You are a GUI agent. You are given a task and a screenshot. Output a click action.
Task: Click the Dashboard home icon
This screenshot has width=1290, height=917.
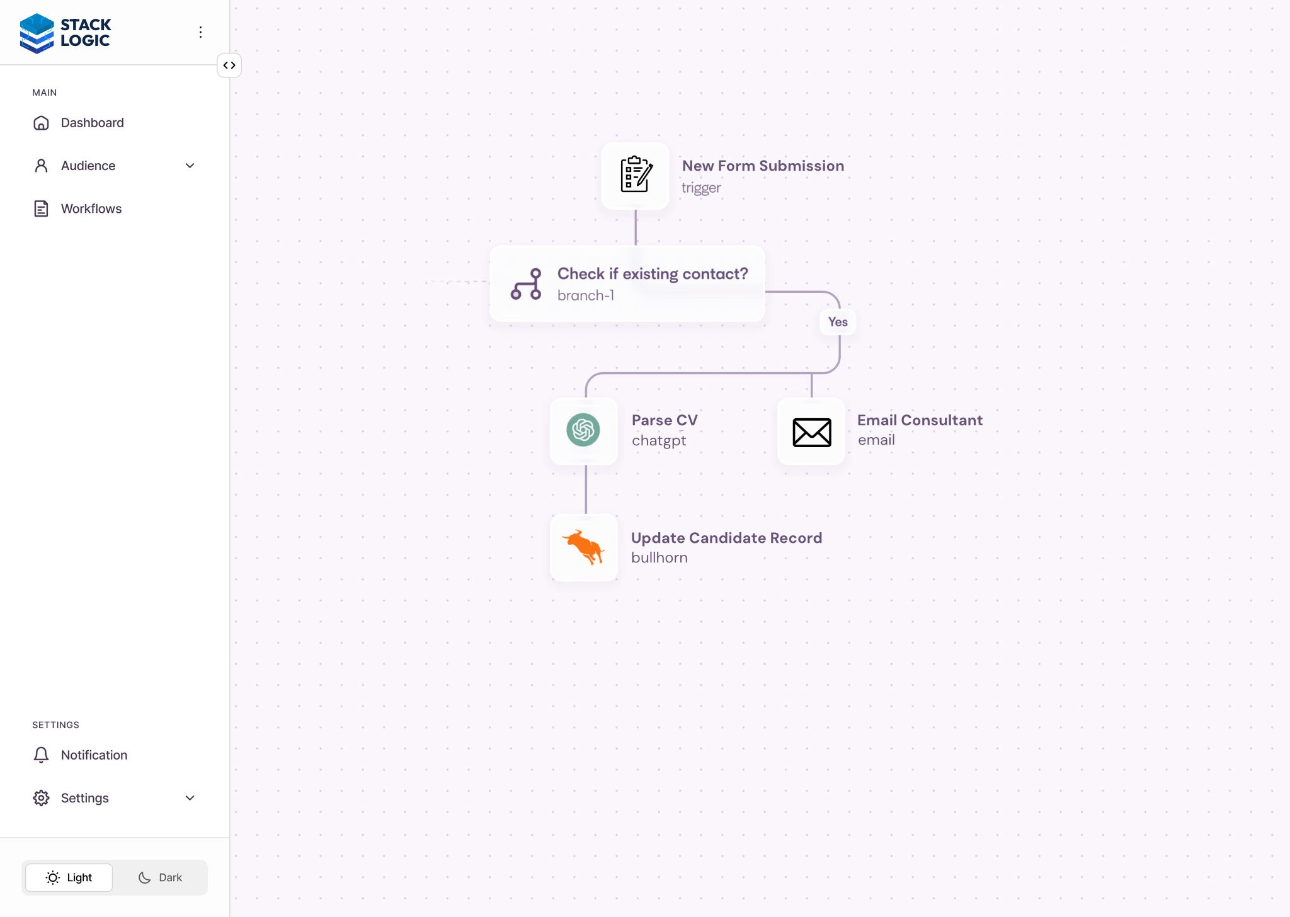coord(41,123)
